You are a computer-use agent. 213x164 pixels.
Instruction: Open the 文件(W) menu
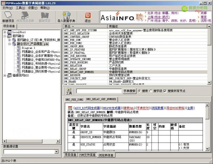coord(7,8)
